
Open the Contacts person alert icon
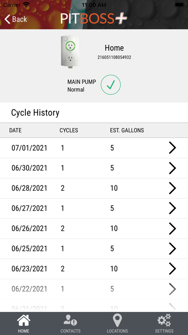pos(70,321)
